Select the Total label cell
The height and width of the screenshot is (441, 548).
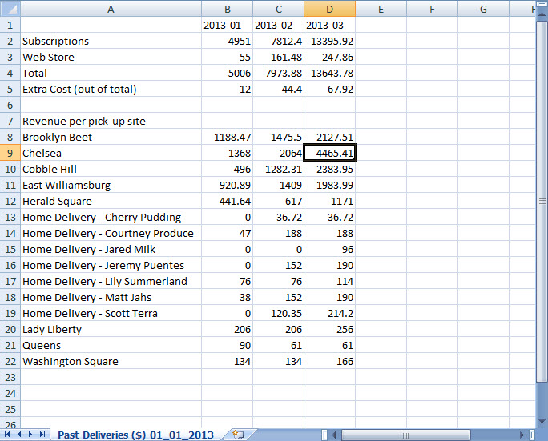click(x=111, y=73)
